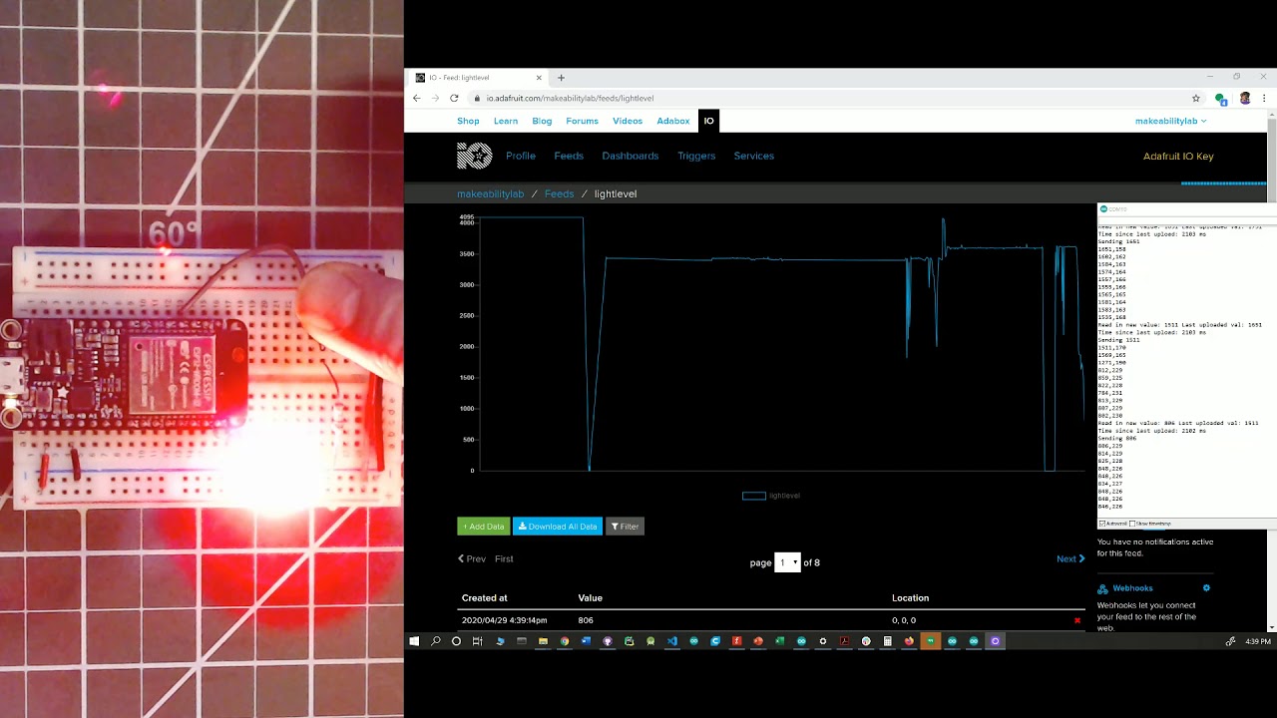The image size is (1277, 718).
Task: Select the IO tab in top navigation
Action: tap(708, 121)
